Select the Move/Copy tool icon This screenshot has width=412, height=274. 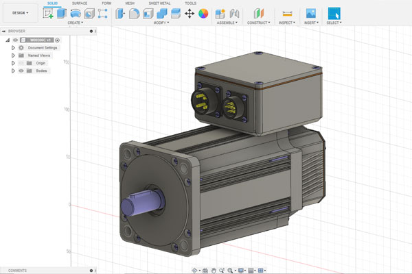click(x=190, y=14)
